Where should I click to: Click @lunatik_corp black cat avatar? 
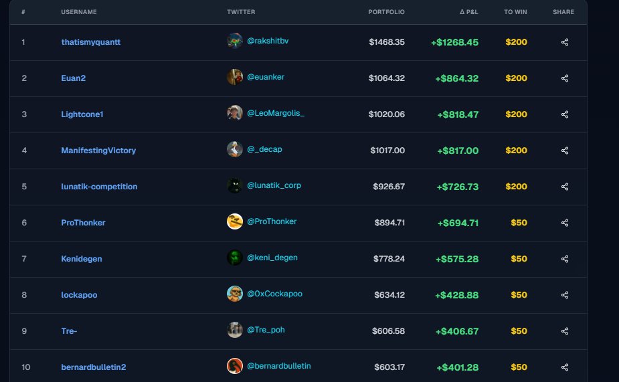coord(234,185)
